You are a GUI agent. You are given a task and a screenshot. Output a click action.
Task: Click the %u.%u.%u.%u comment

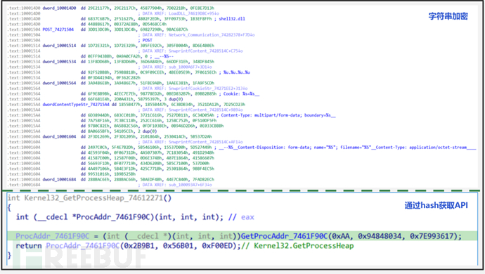237,72
